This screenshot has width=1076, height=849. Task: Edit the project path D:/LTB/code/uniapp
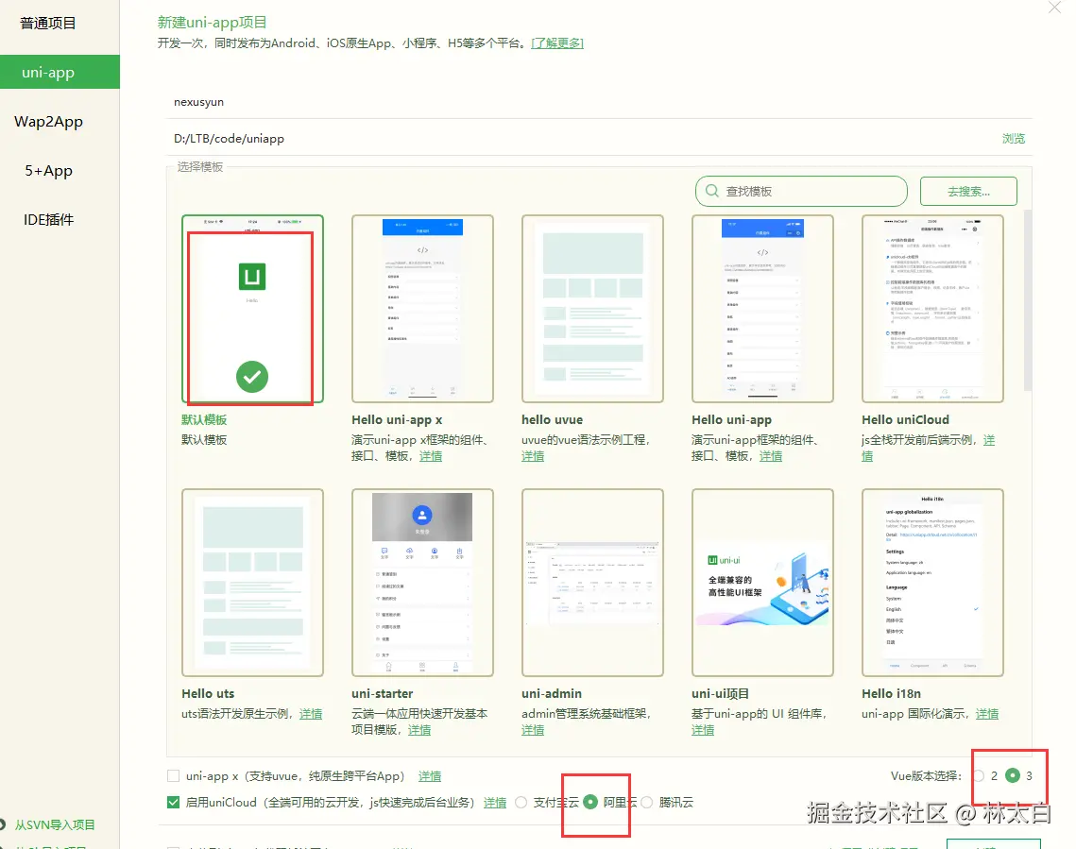[x=580, y=139]
